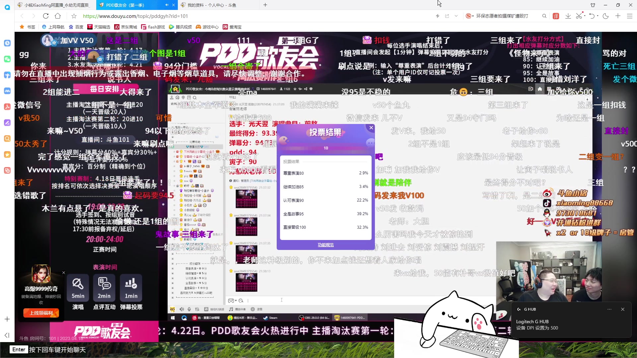Open the 百度 bookmark
The width and height of the screenshot is (637, 358).
click(x=76, y=27)
